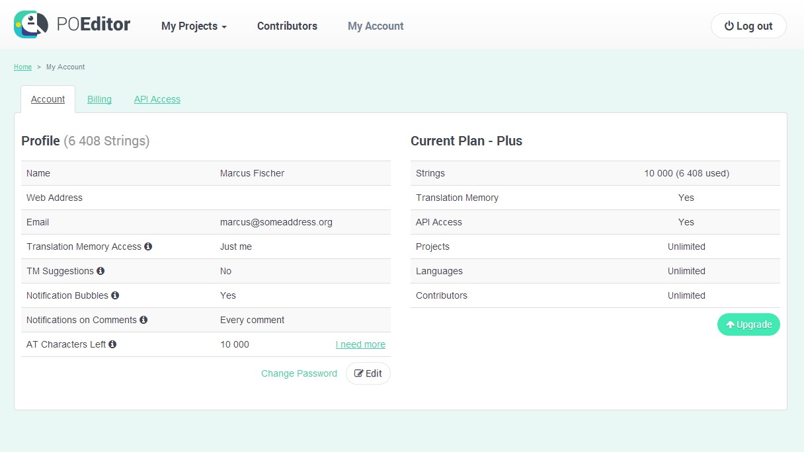Click info icon beside Notification Bubbles

click(x=115, y=295)
